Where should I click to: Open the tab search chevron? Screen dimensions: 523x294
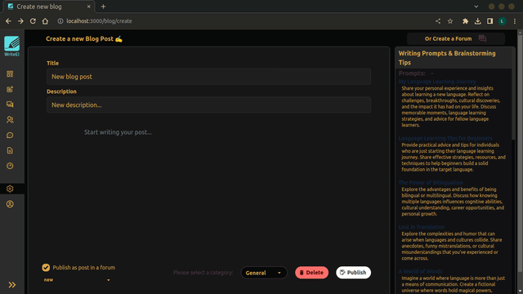pyautogui.click(x=476, y=7)
